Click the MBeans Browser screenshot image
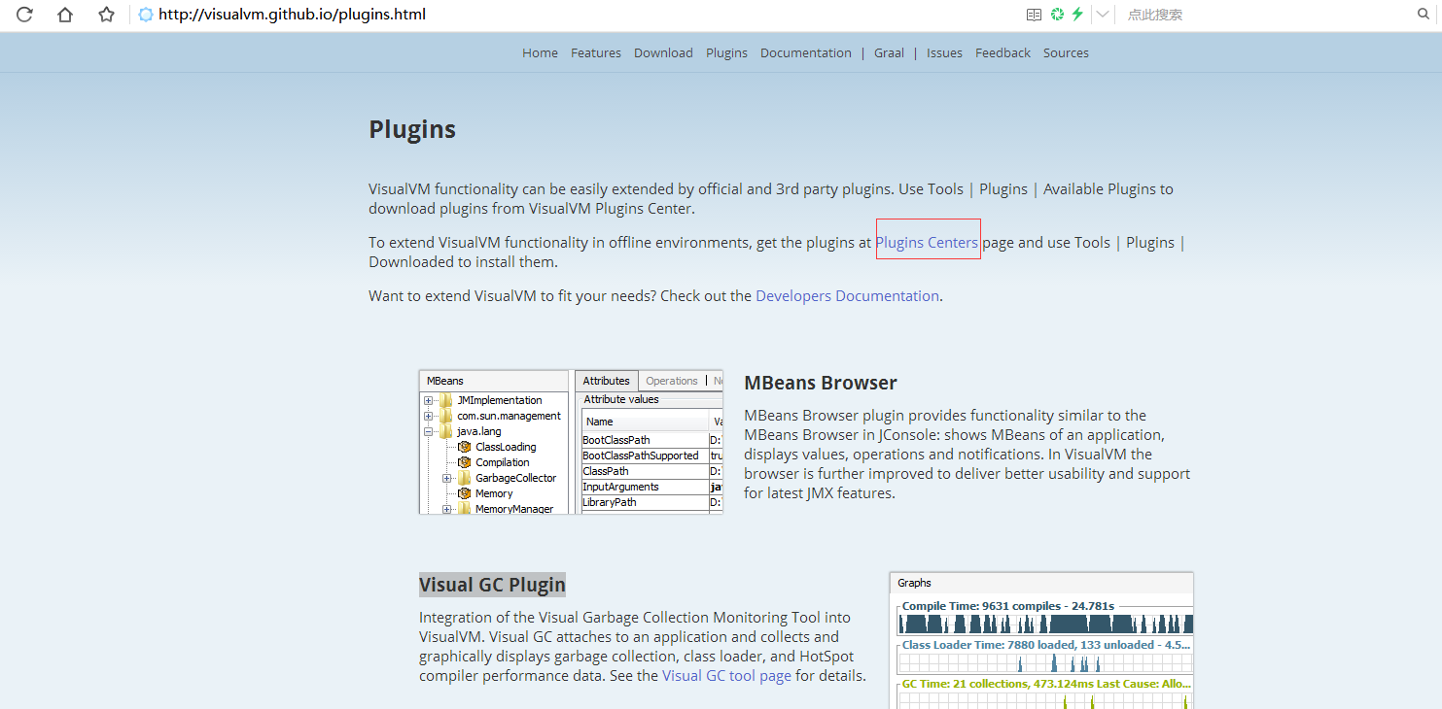This screenshot has width=1442, height=709. (572, 442)
